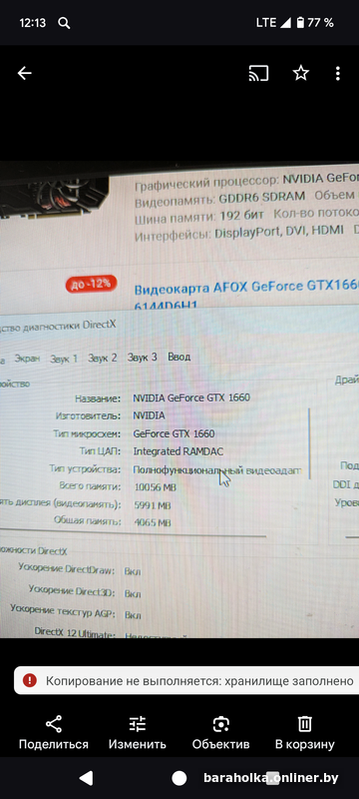359x799 pixels.
Task: Tap the photo to toggle viewer controls
Action: pos(179,399)
